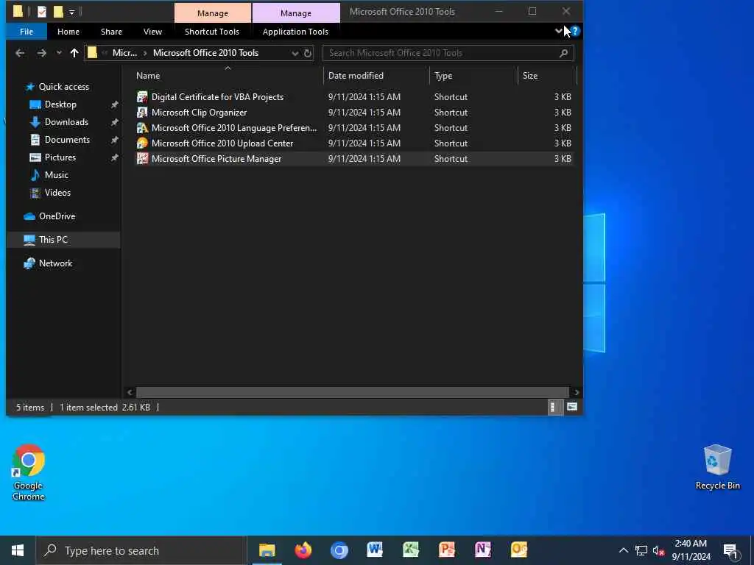Open the recent locations dropdown
This screenshot has width=754, height=565.
[x=59, y=53]
